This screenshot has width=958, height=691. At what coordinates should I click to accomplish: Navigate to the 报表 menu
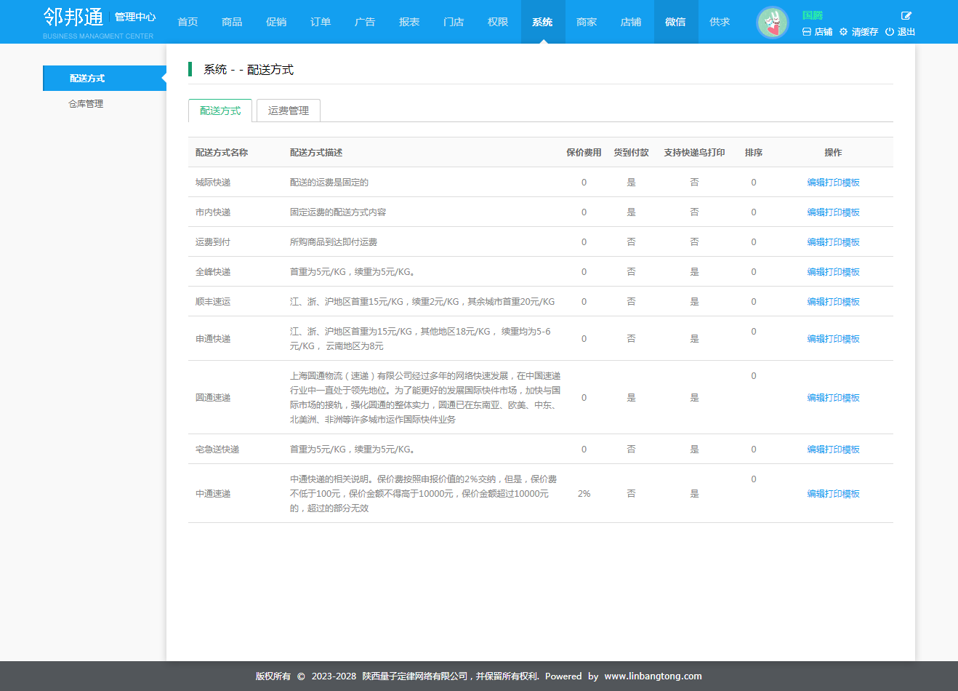point(409,22)
